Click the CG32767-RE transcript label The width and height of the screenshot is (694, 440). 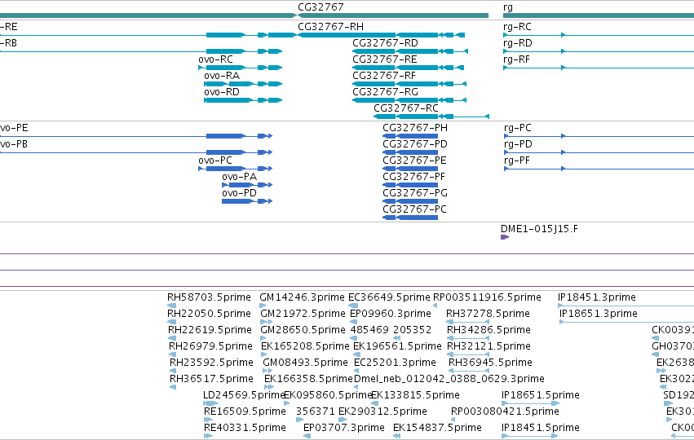coord(385,59)
